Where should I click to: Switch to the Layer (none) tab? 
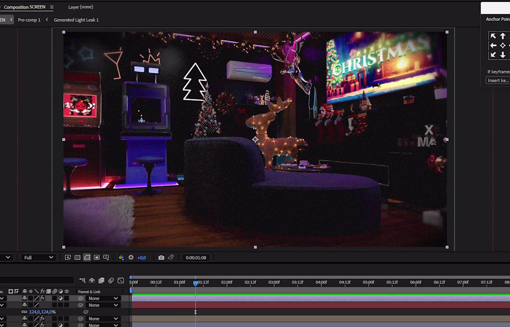[81, 7]
